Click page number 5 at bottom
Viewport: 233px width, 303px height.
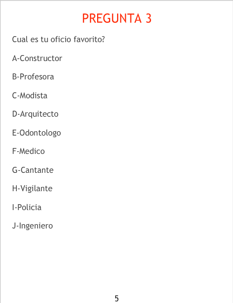[116, 298]
